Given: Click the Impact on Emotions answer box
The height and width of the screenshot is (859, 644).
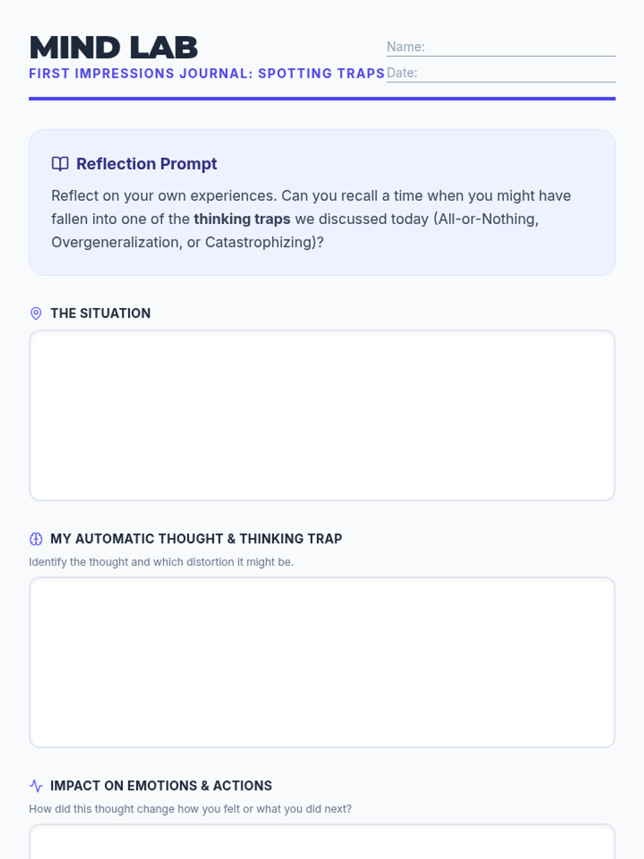Looking at the screenshot, I should [322, 843].
